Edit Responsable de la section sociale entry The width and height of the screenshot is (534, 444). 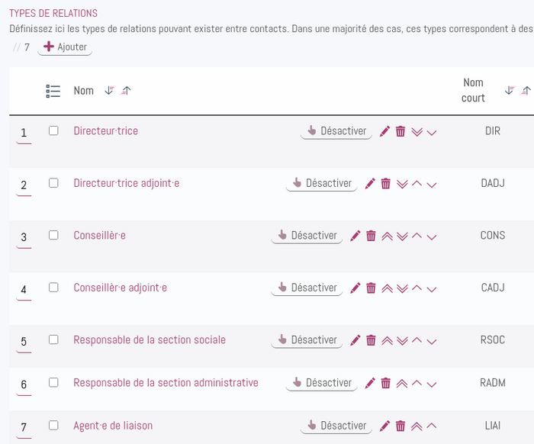(x=355, y=340)
